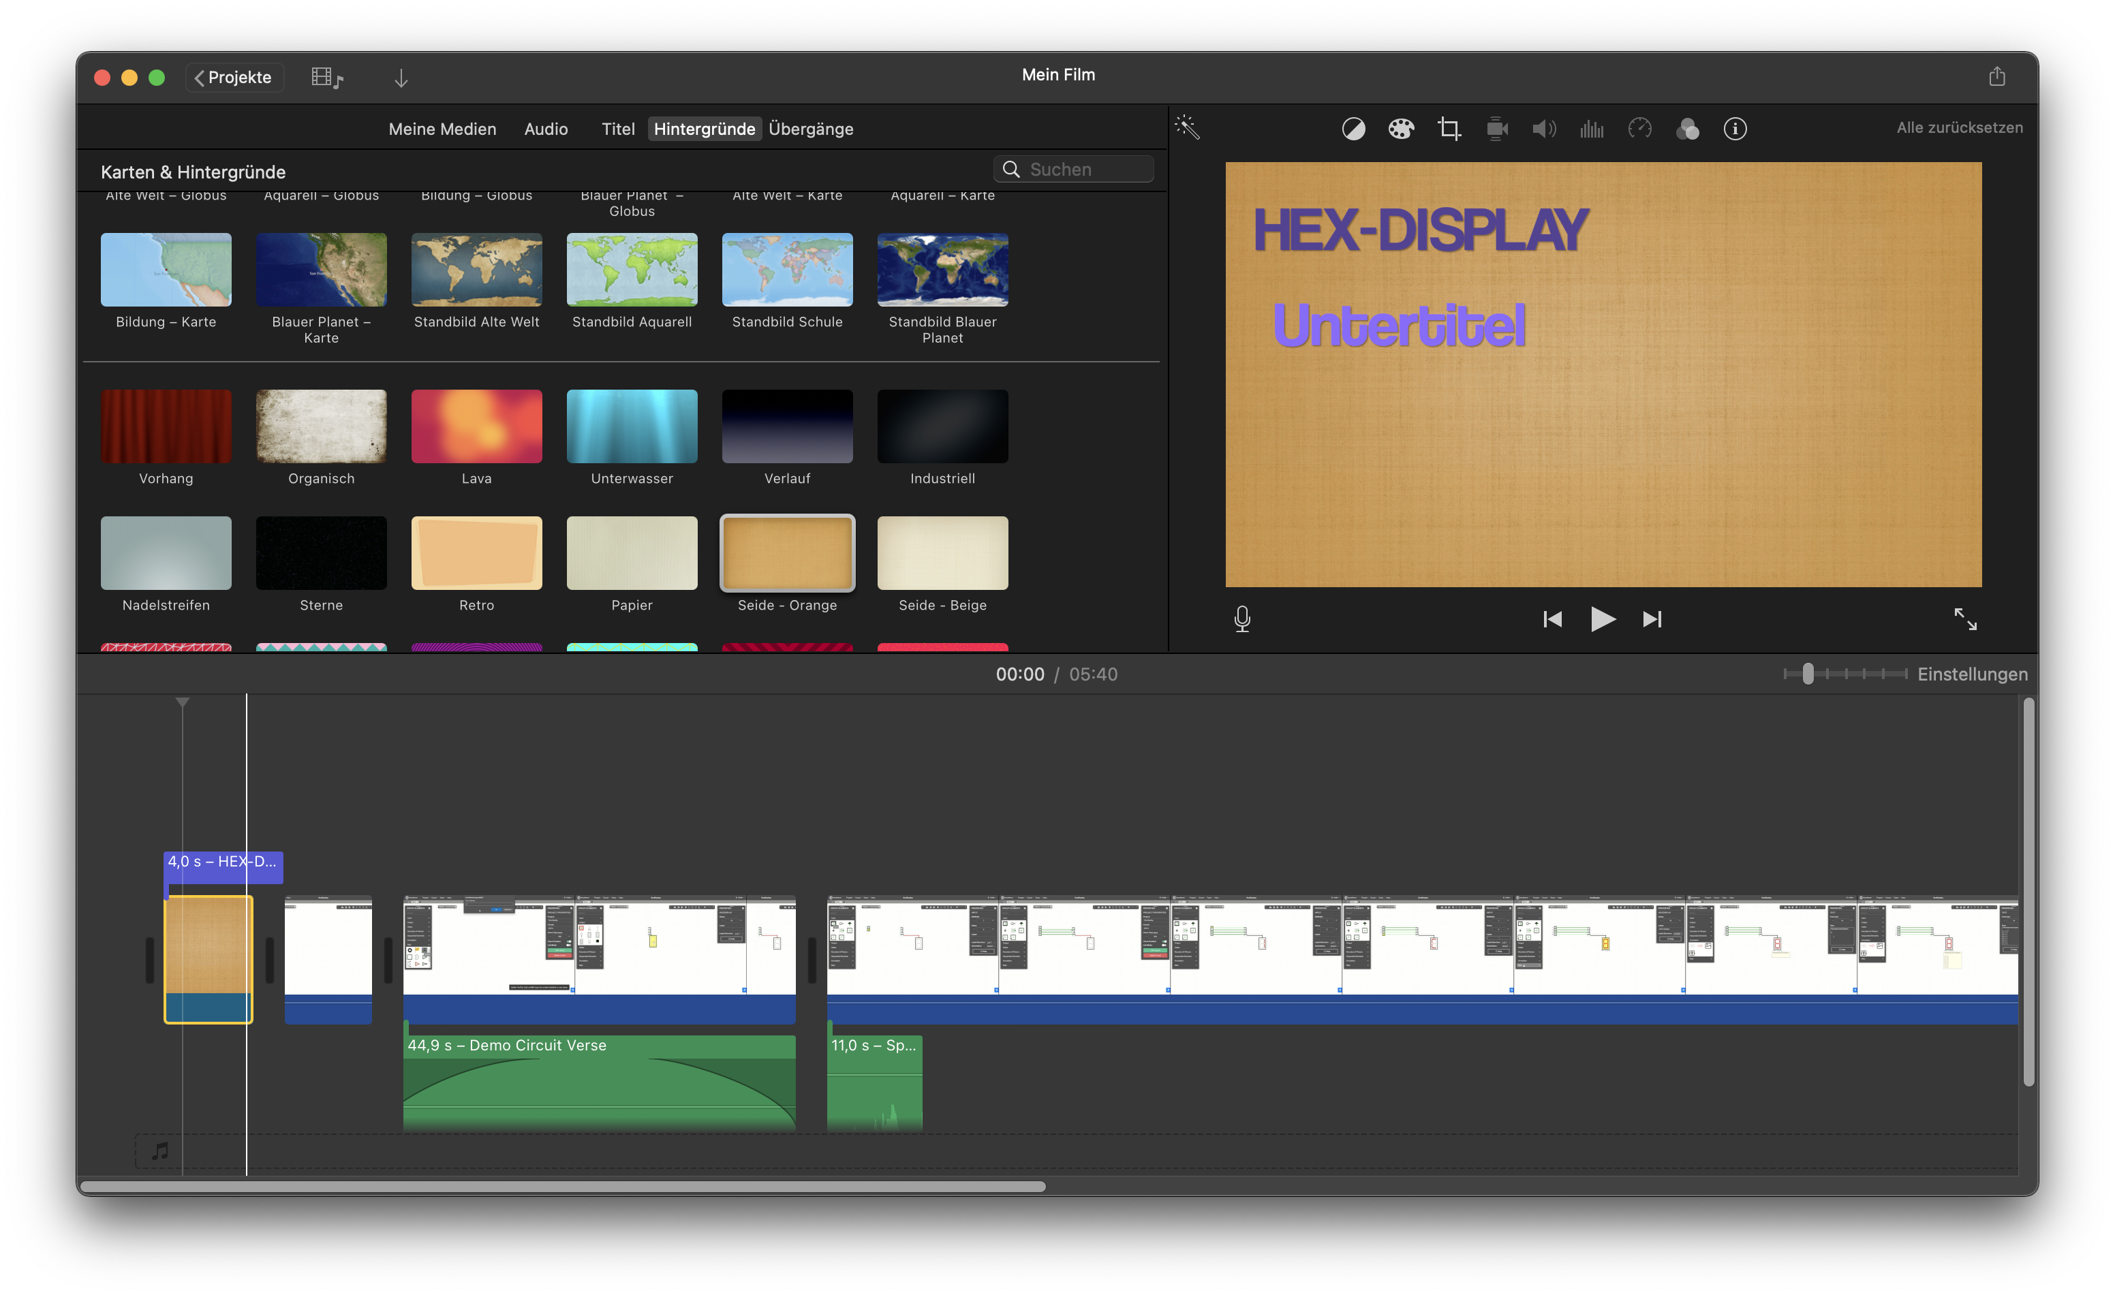Start voiceover recording with microphone icon
Image resolution: width=2115 pixels, height=1297 pixels.
coord(1242,619)
